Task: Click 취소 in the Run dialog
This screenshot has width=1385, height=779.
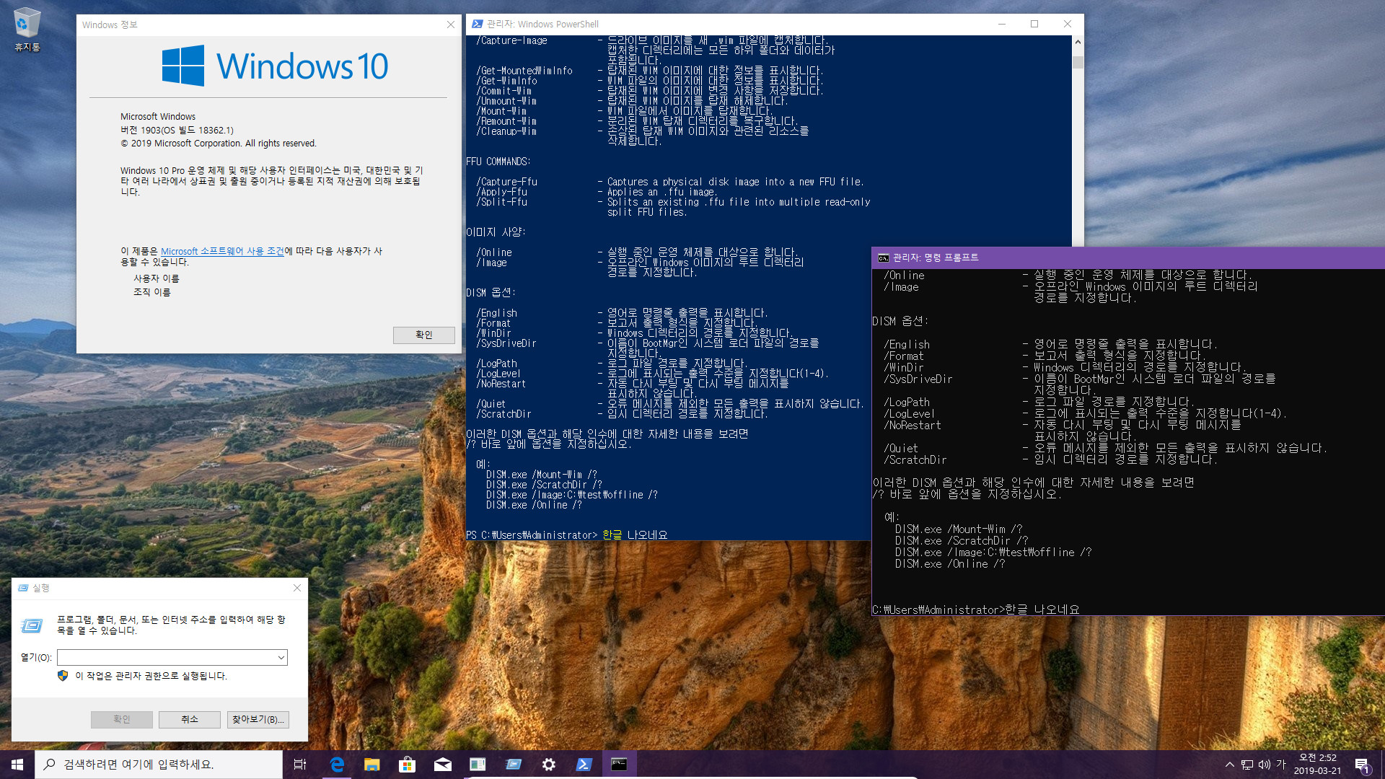Action: tap(190, 719)
